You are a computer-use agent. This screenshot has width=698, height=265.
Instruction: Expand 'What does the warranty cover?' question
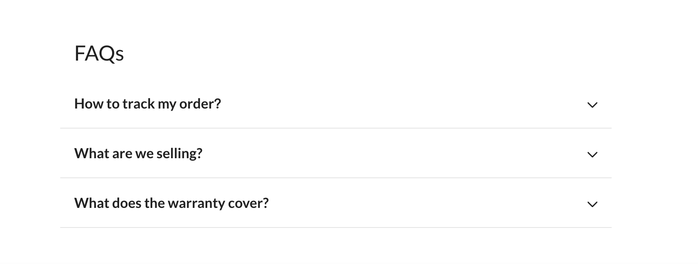coord(336,203)
